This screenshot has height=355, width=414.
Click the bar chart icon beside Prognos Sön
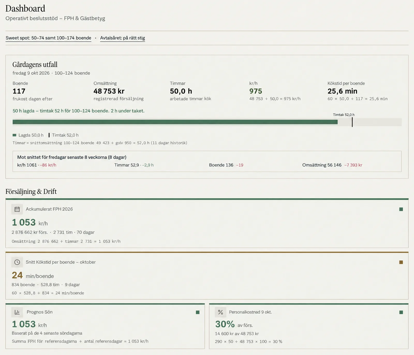(17, 312)
